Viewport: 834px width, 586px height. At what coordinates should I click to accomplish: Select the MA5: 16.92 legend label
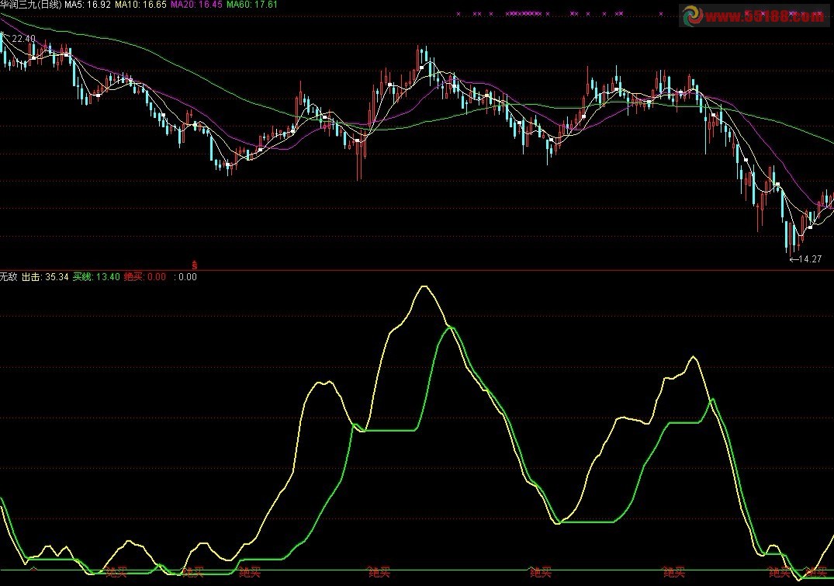[x=88, y=5]
